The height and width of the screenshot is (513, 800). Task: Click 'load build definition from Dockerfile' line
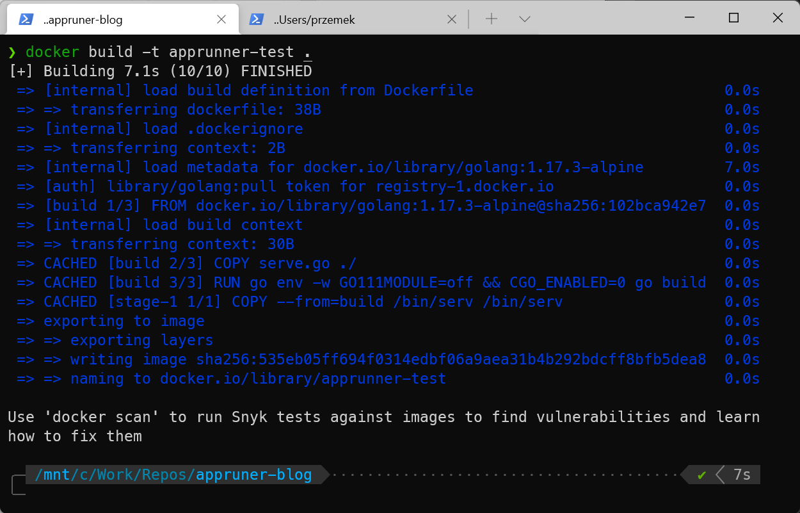(245, 90)
